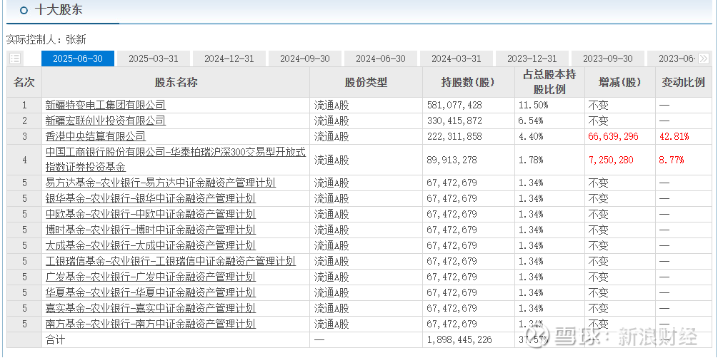Open 新疆特变电工集团有限公司 shareholder link
Screen dimensions: 718x358
pos(105,105)
